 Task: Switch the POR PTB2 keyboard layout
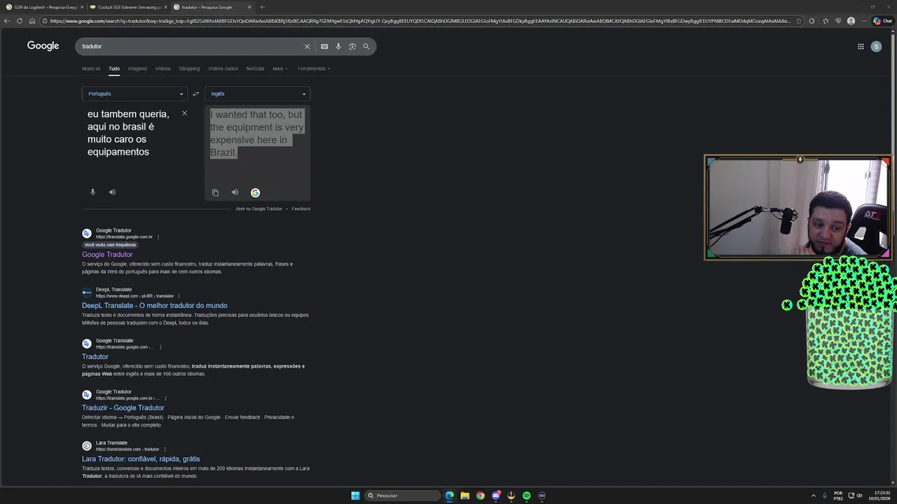tap(838, 496)
